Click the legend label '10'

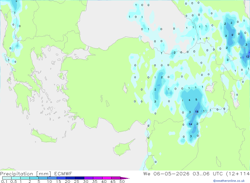tap(49, 182)
